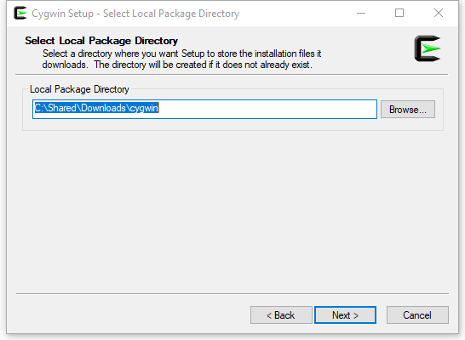This screenshot has height=340, width=465.
Task: Click the green arrow inside Cygwin logo
Action: point(431,48)
